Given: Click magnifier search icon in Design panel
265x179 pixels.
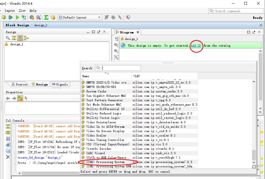Looking at the screenshot, I should (x=8, y=38).
